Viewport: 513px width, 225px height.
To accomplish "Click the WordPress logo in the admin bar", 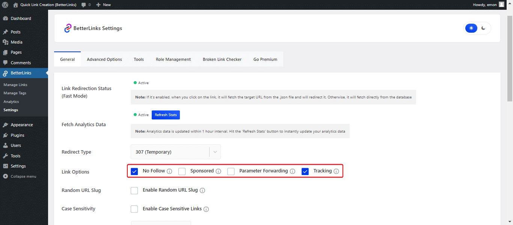I will (x=5, y=5).
